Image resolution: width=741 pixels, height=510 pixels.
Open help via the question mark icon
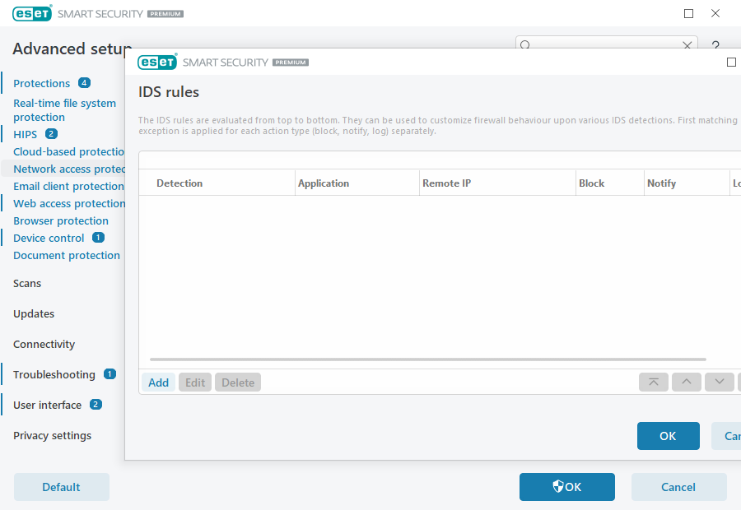(x=715, y=46)
